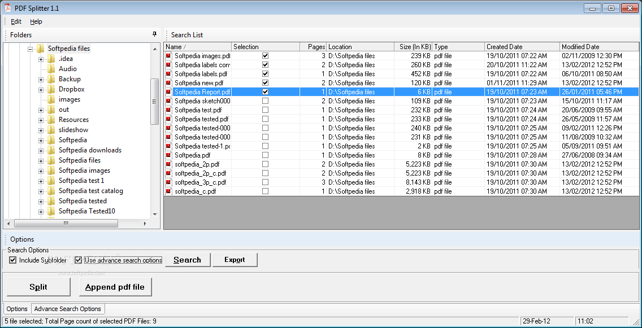The image size is (642, 328).
Task: Expand the slideshow folder node
Action: (x=41, y=130)
